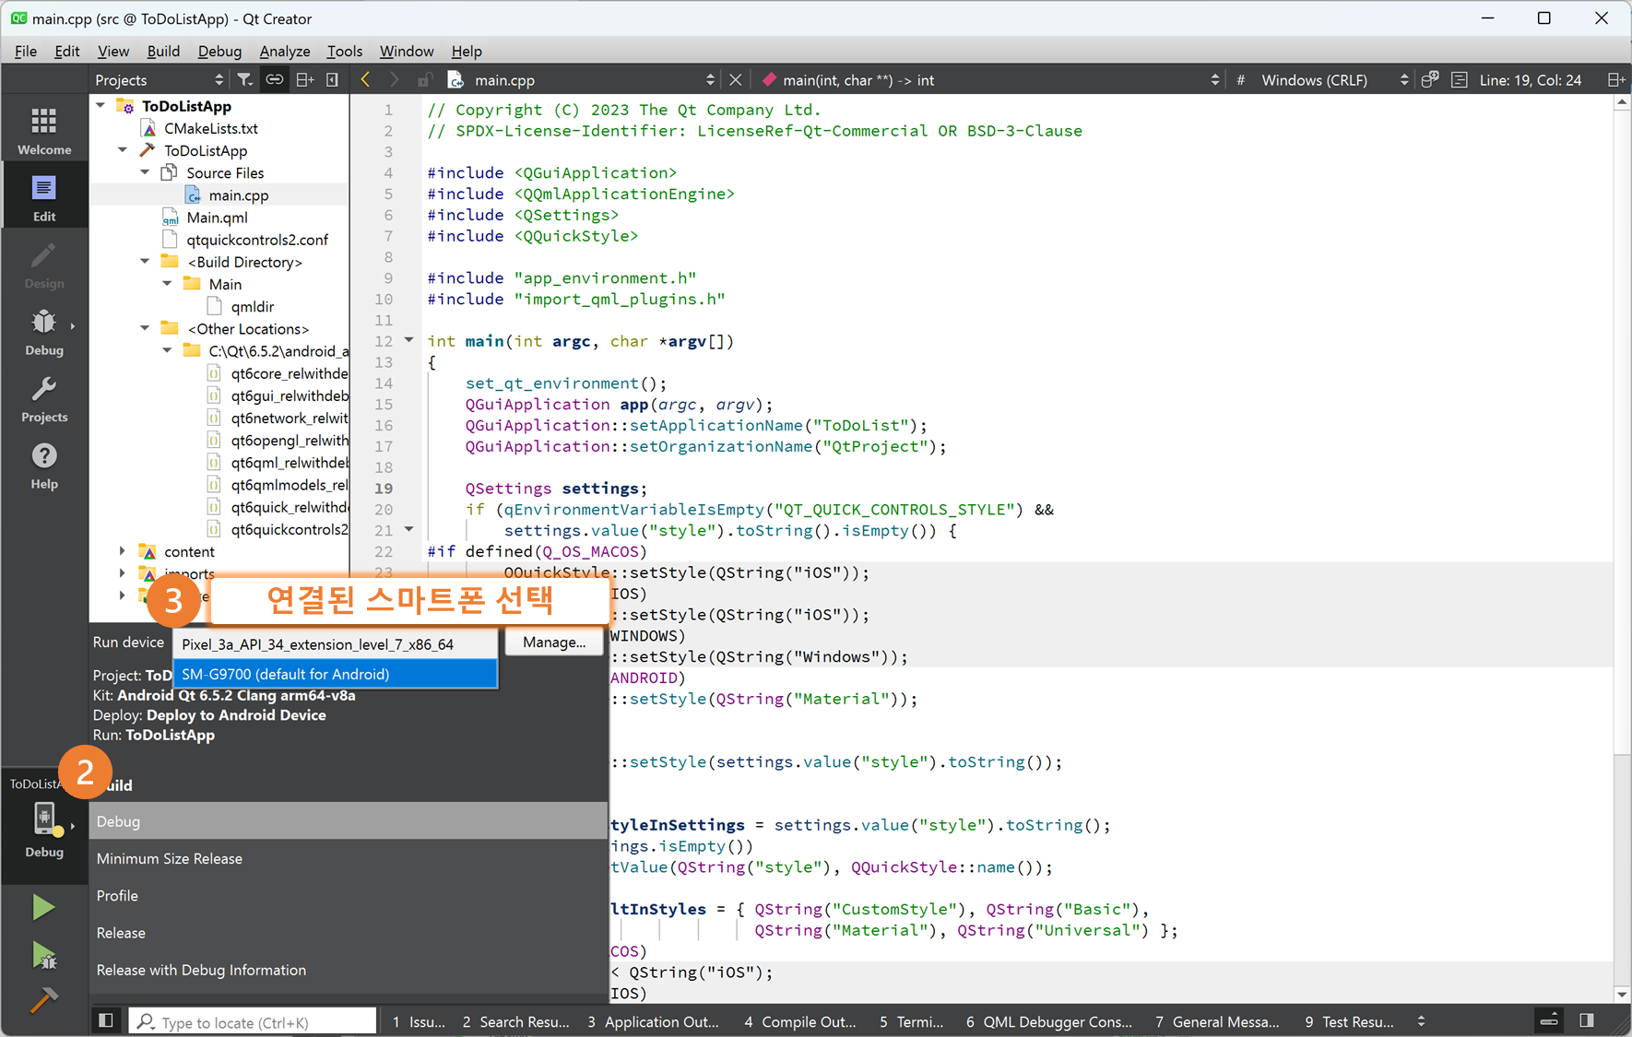Expand the content folder
1632x1037 pixels.
coord(123,551)
